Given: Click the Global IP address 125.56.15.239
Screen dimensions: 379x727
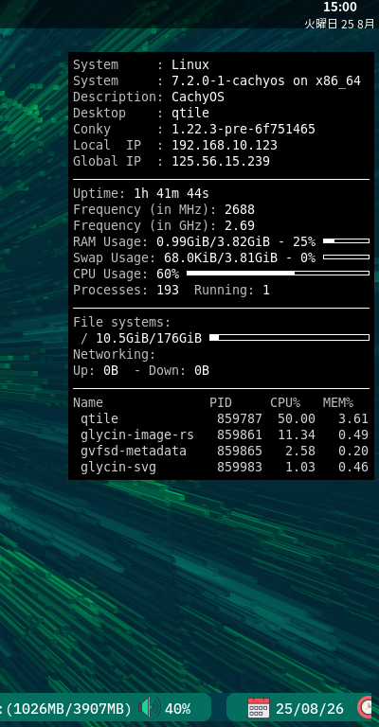Looking at the screenshot, I should (221, 161).
